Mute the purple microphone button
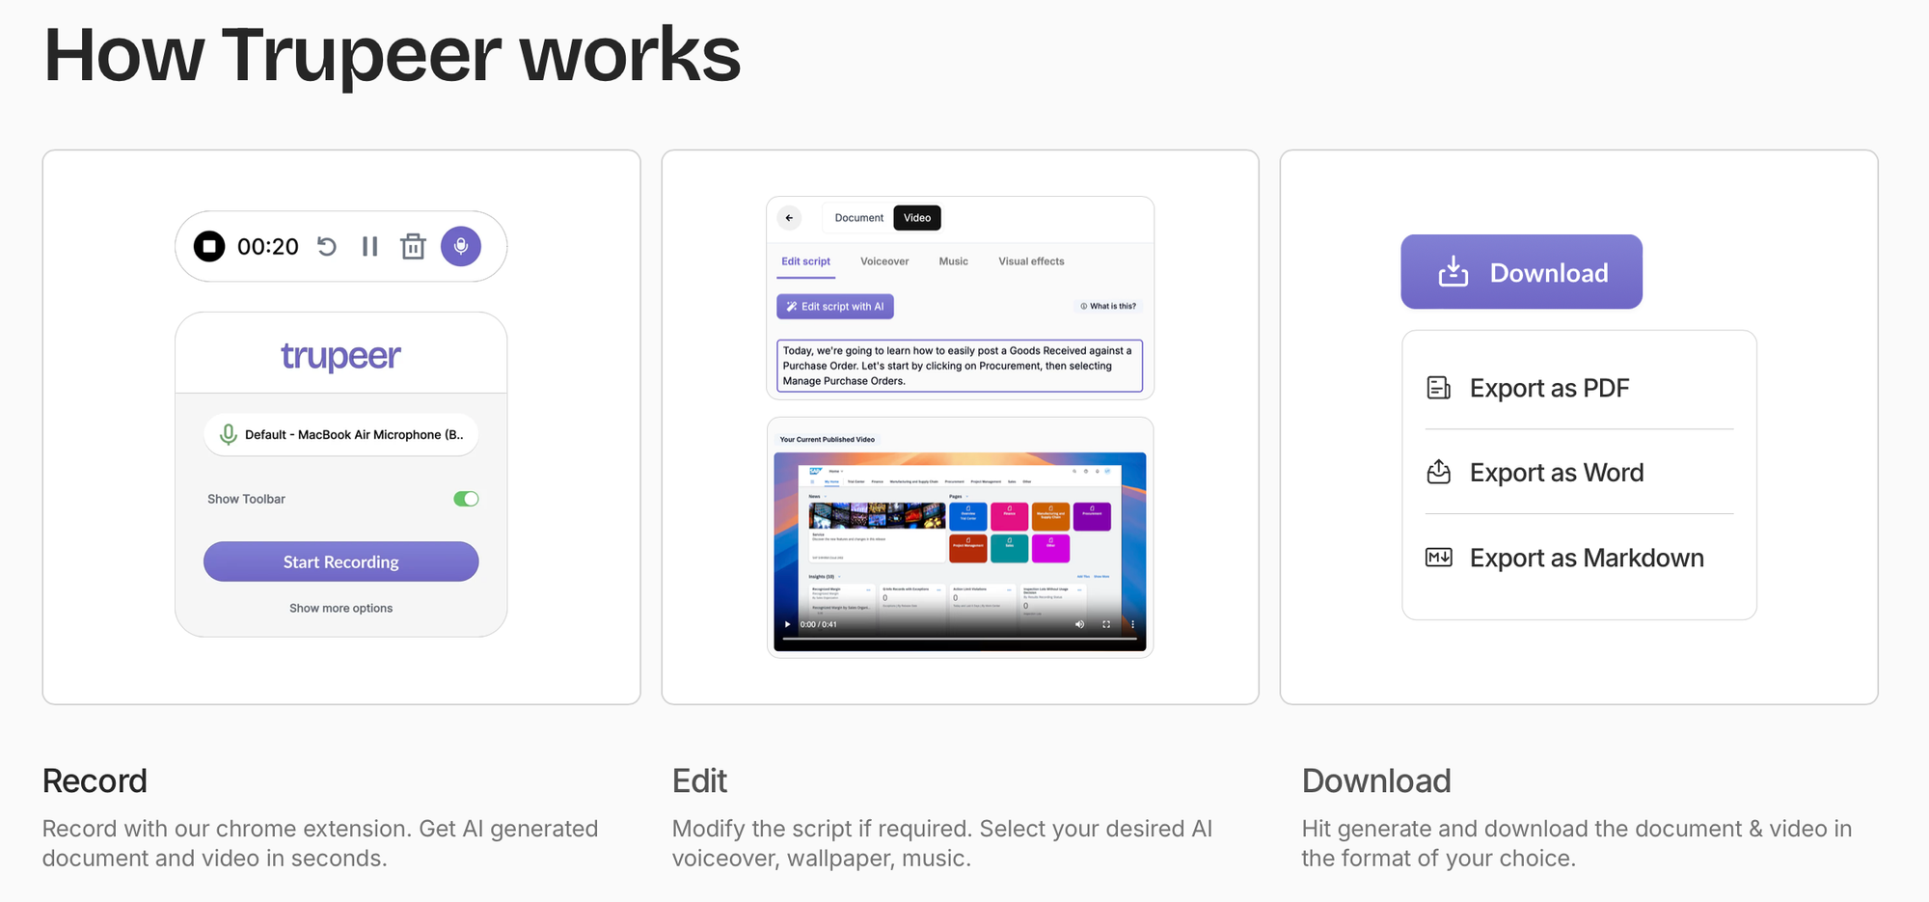Image resolution: width=1929 pixels, height=902 pixels. point(461,246)
